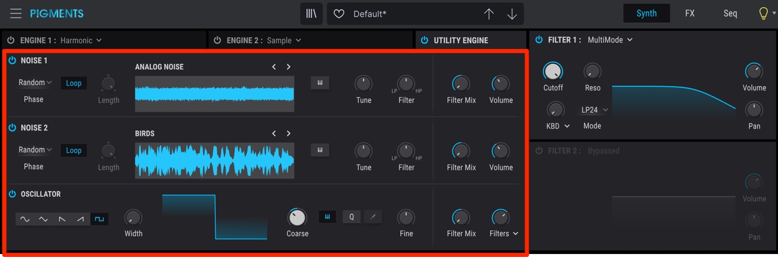
Task: Switch to the FX tab
Action: (x=690, y=13)
